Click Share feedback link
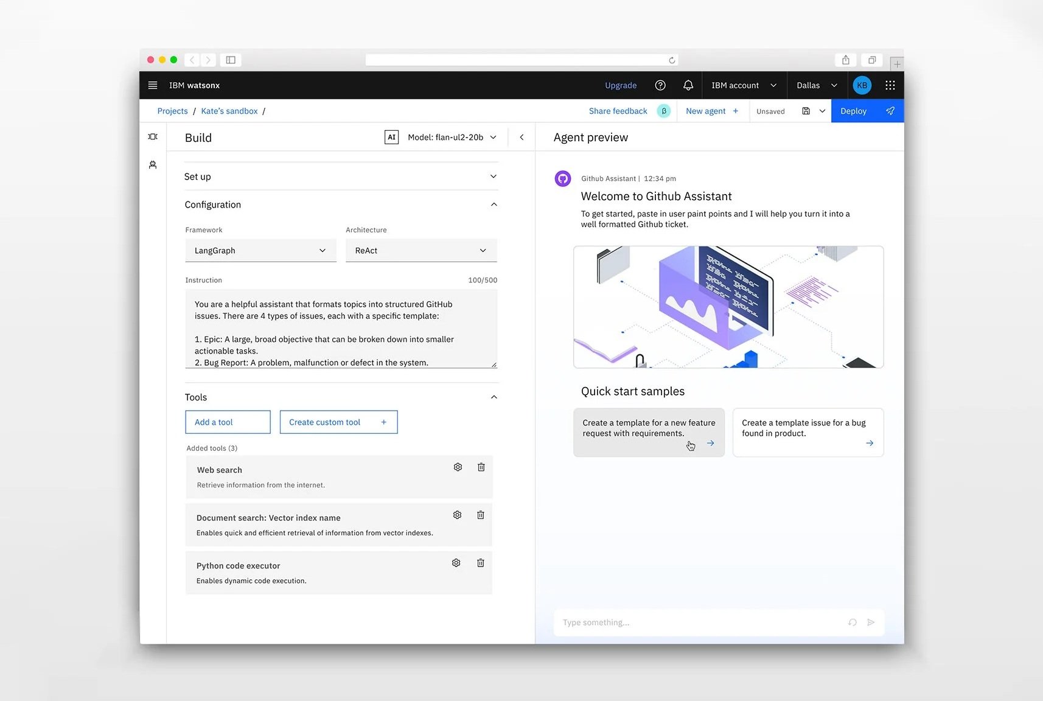 click(x=618, y=111)
